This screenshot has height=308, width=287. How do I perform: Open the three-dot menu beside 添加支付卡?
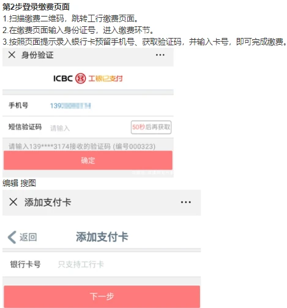click(186, 202)
